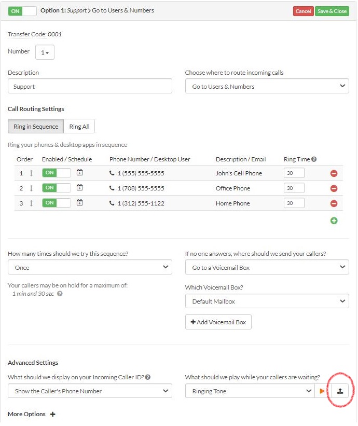Add a new phone number with green plus
Viewport: 358px width, 426px height.
coord(334,221)
